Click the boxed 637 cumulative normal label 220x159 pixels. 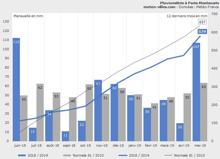202,22
